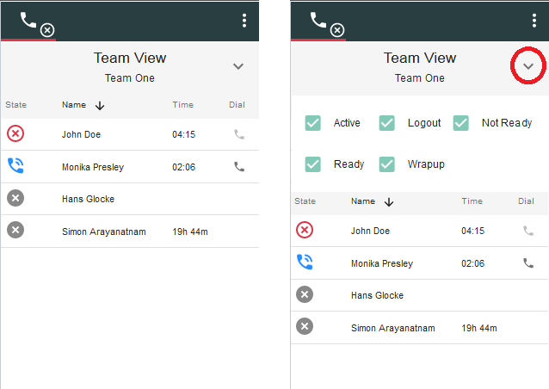Dial Monika Presley from right panel
Screen dimensions: 549x389
pyautogui.click(x=528, y=263)
